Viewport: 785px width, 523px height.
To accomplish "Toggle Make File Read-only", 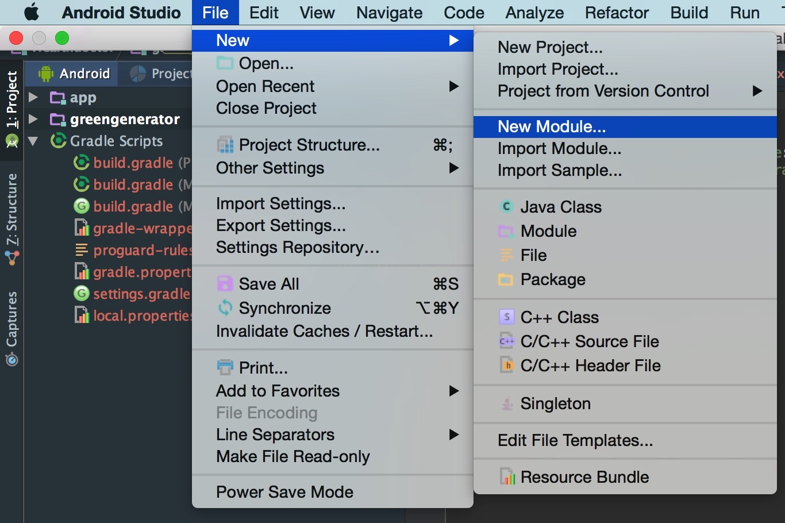I will point(293,456).
